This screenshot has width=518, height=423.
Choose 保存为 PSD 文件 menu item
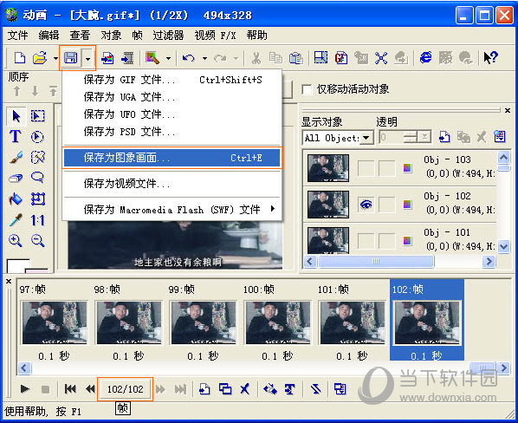click(x=172, y=132)
